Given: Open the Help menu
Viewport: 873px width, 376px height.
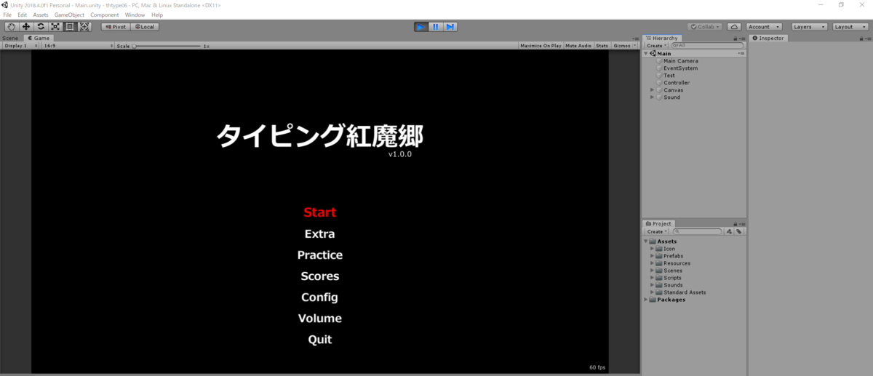Looking at the screenshot, I should click(157, 15).
